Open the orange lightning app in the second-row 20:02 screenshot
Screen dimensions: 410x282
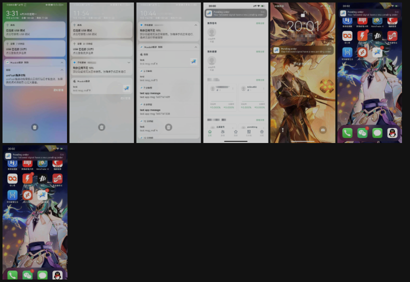[27, 178]
